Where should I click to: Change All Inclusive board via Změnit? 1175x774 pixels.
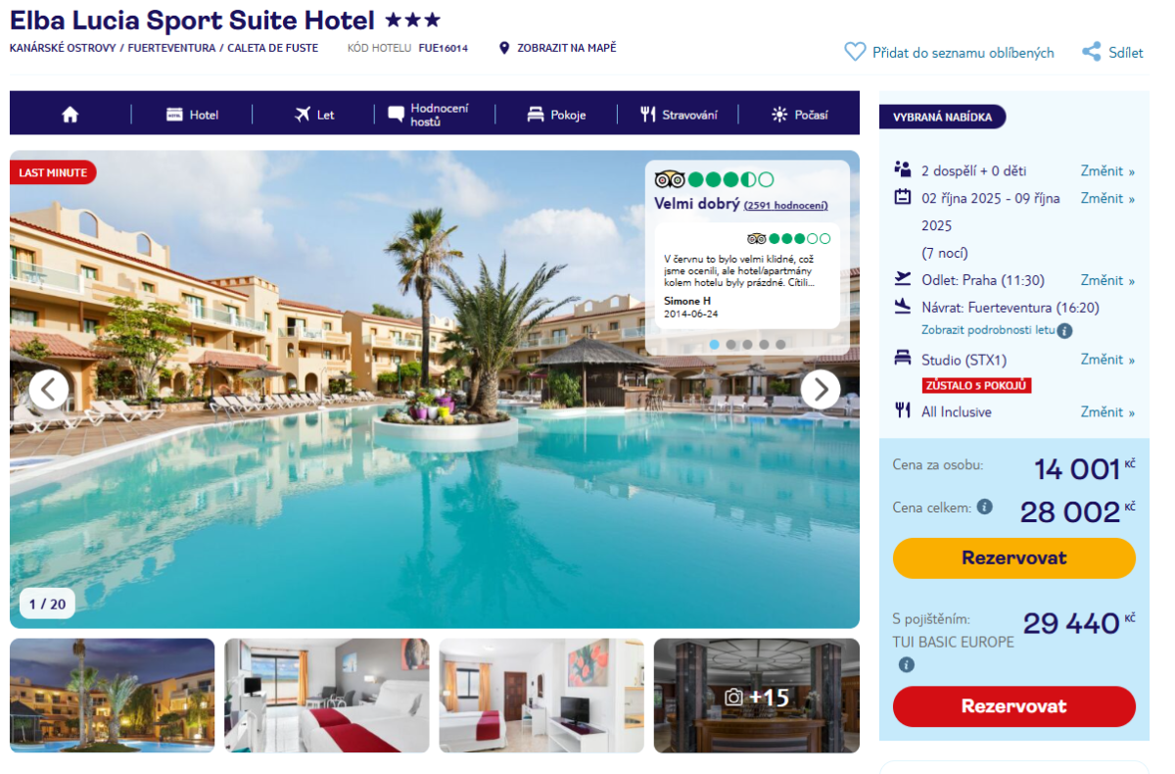coord(1107,412)
